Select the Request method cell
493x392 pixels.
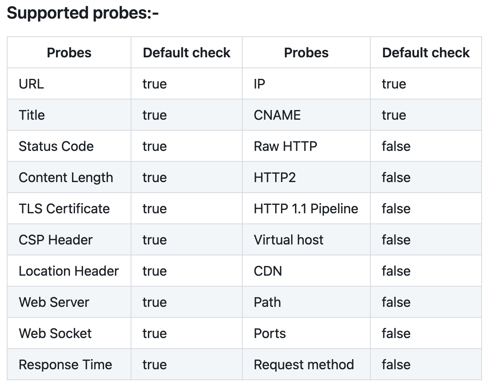pos(306,364)
